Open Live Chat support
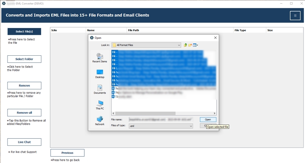 [24, 142]
